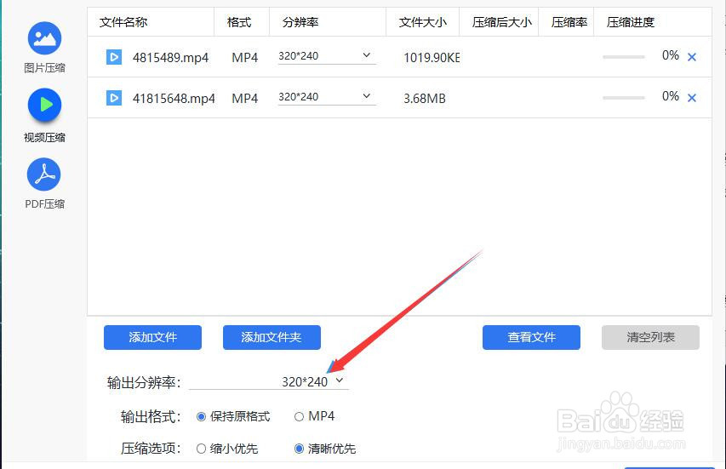The height and width of the screenshot is (469, 726).
Task: Expand the output resolution (输出分辨率) dropdown
Action: (x=269, y=381)
